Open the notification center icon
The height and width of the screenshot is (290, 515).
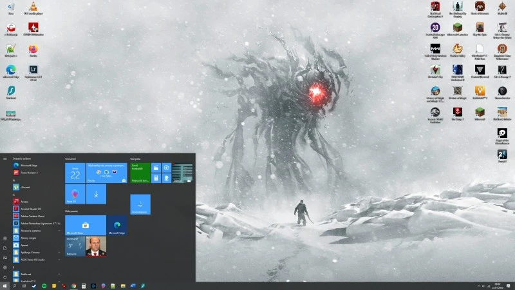[x=509, y=286]
